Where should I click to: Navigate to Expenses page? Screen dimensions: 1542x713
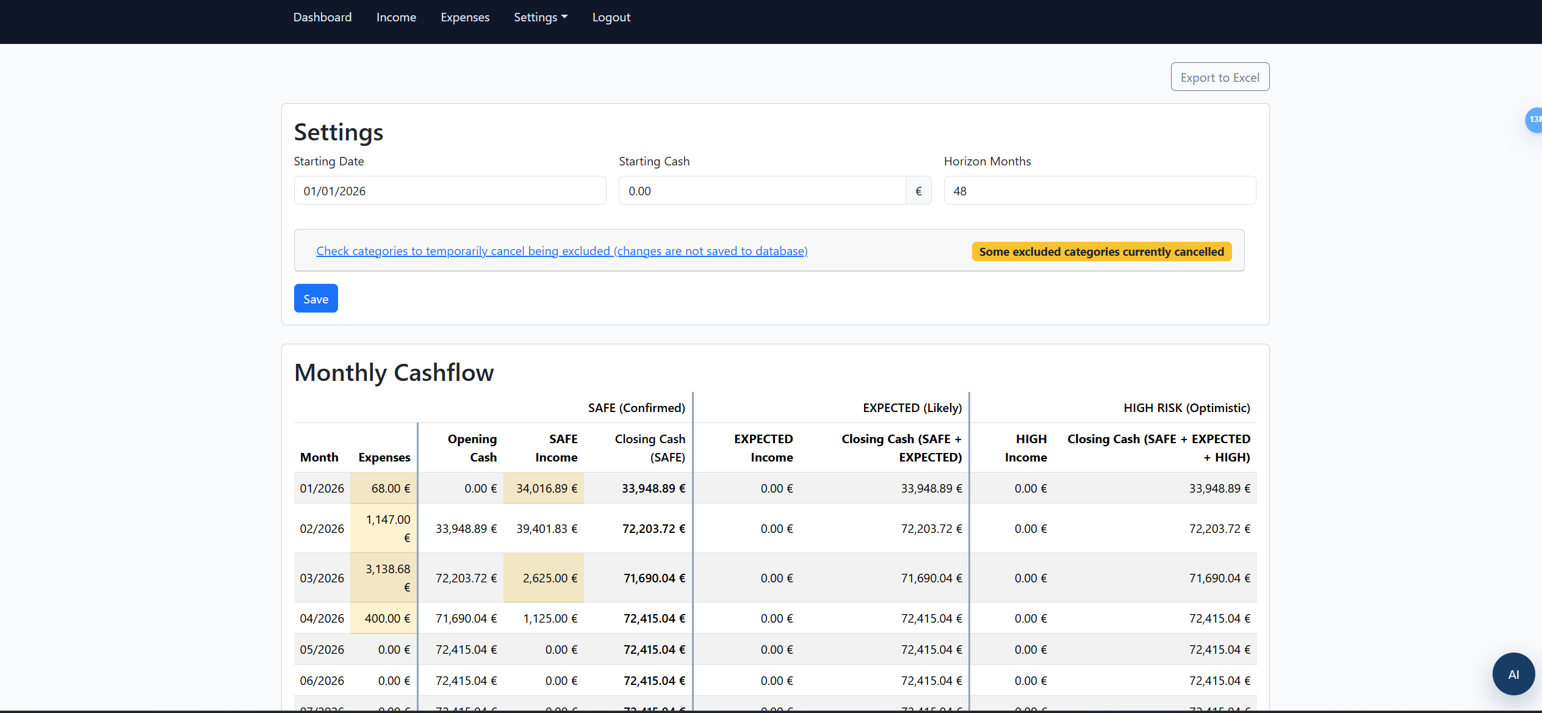click(465, 17)
